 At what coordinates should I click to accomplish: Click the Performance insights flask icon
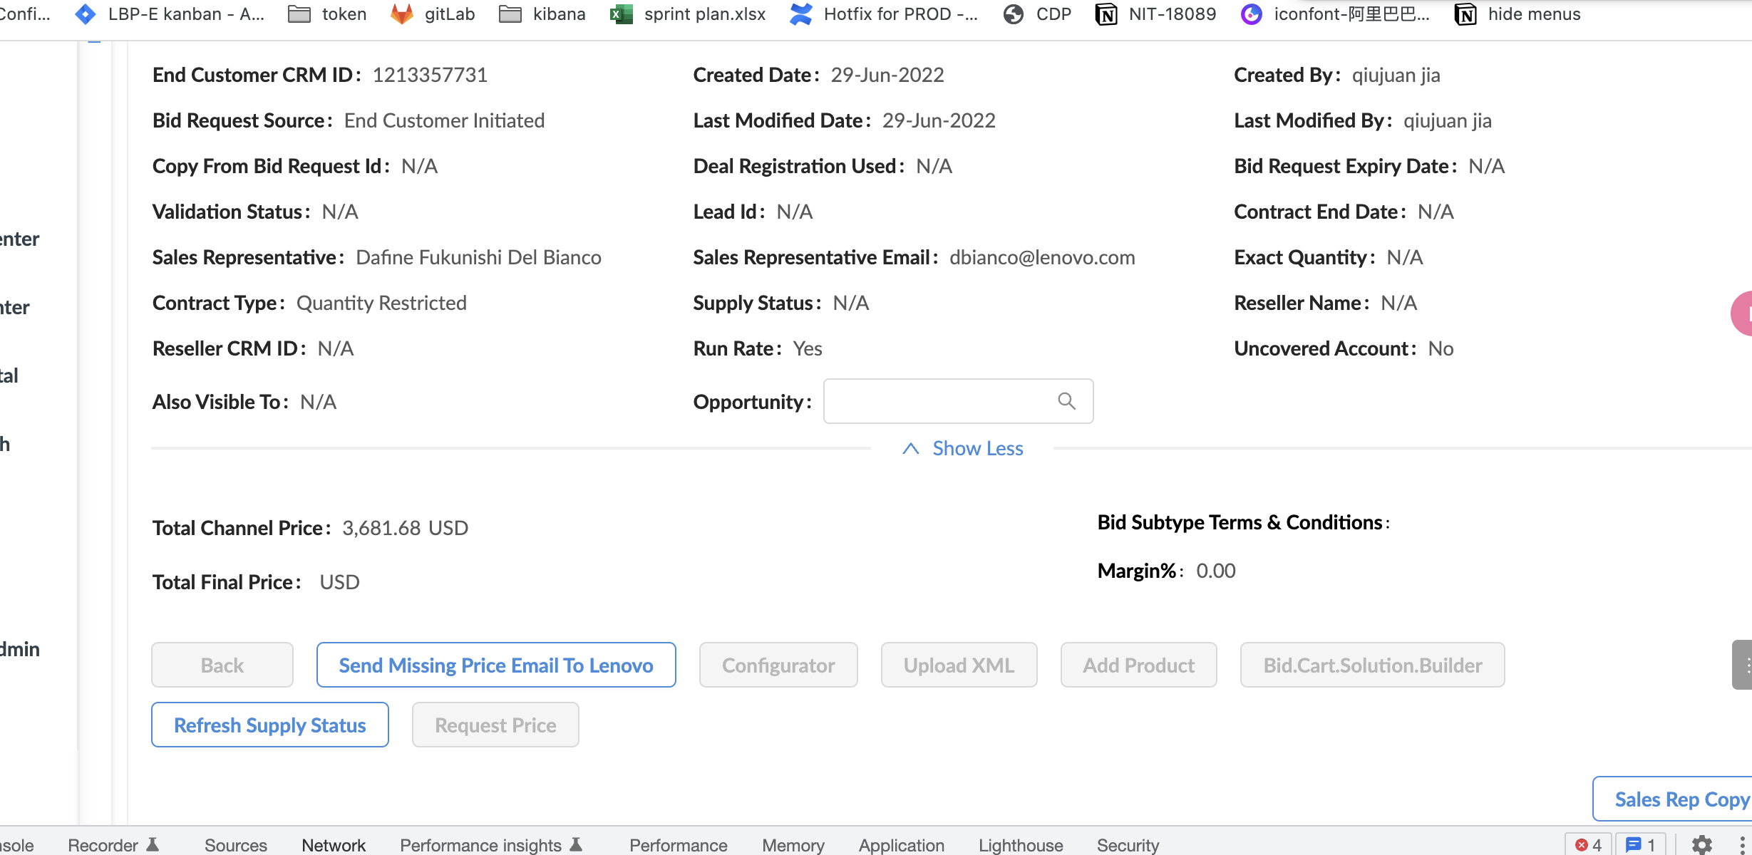[577, 844]
